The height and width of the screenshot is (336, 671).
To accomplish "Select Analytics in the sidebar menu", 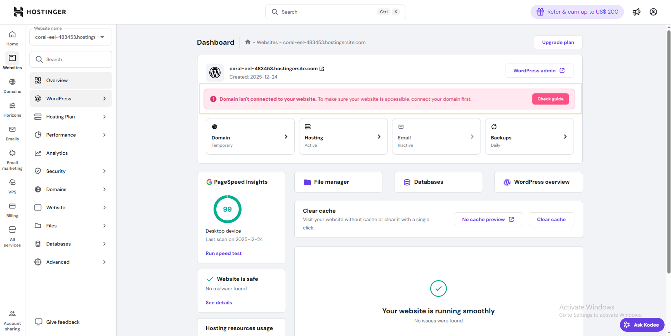I will [x=57, y=153].
